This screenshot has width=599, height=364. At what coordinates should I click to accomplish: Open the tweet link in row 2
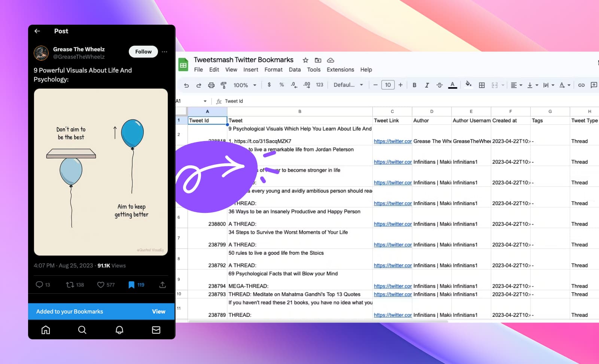(393, 141)
